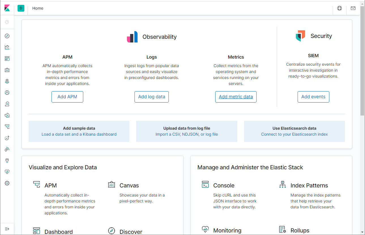This screenshot has height=235, width=365.
Task: Click the Canvas icon under Visualize and Explore
Action: [x=112, y=185]
